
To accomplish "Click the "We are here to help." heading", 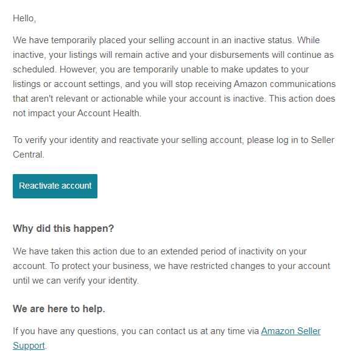I will 59,309.
